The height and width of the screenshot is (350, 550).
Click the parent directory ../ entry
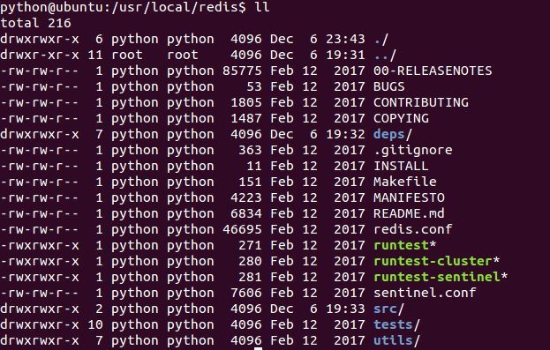[x=385, y=55]
